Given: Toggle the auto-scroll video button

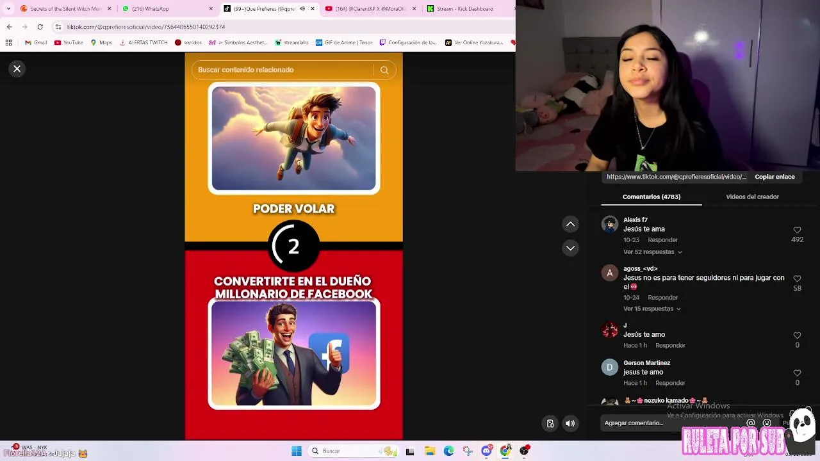Looking at the screenshot, I should [550, 423].
